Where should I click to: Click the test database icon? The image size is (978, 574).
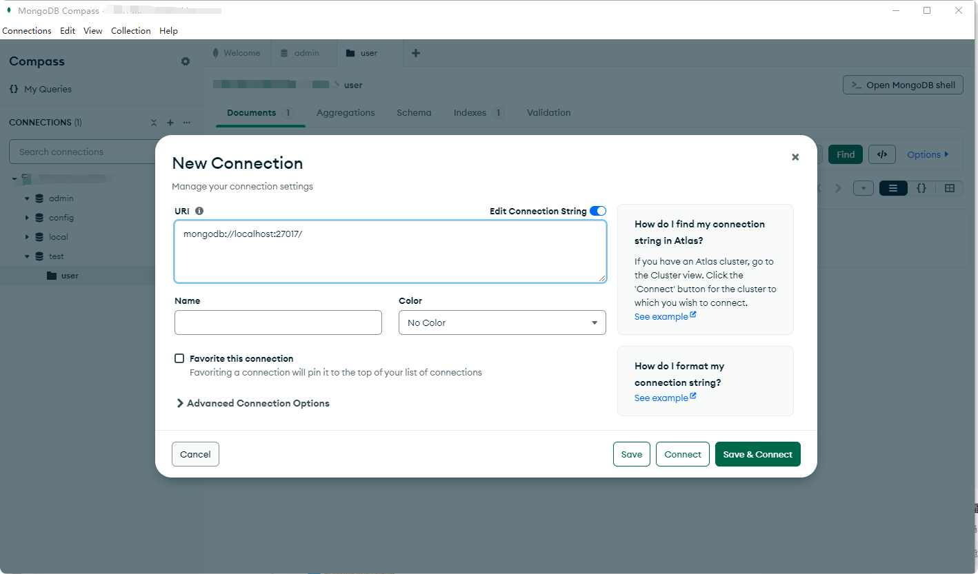39,256
